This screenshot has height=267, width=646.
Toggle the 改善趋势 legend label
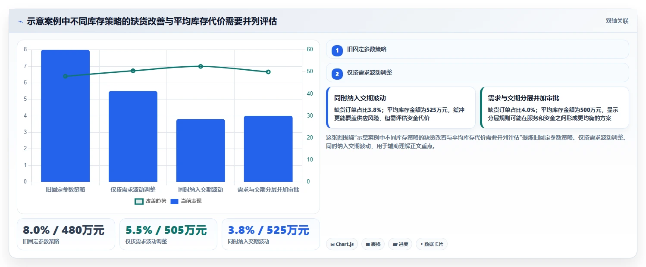point(156,201)
